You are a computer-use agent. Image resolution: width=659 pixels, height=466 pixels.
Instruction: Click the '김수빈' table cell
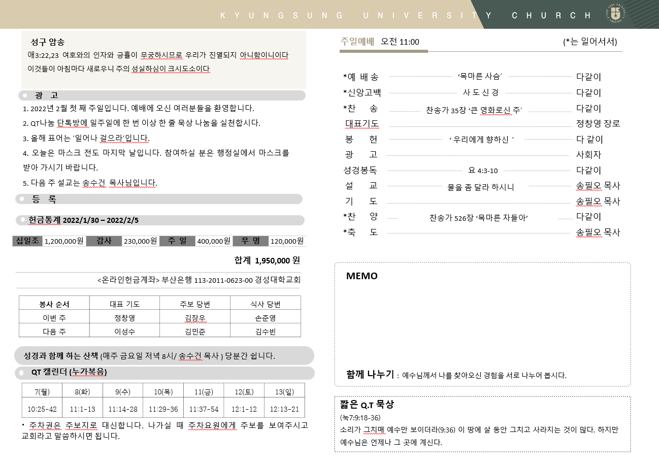point(266,331)
